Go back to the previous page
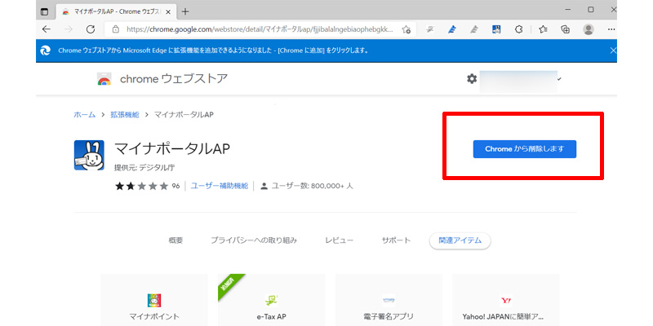This screenshot has height=326, width=653. (47, 29)
